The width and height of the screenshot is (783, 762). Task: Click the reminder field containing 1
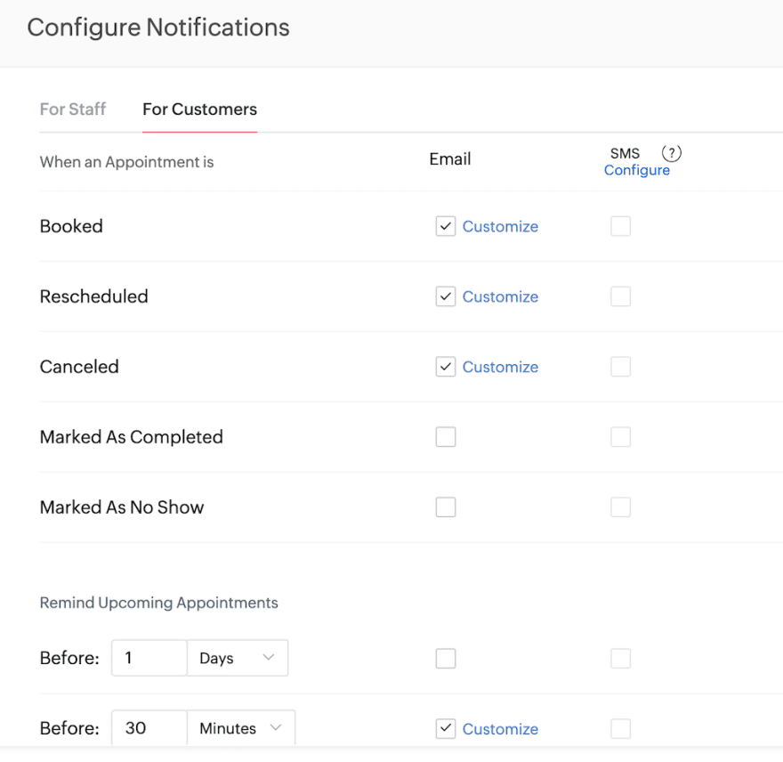pos(149,658)
